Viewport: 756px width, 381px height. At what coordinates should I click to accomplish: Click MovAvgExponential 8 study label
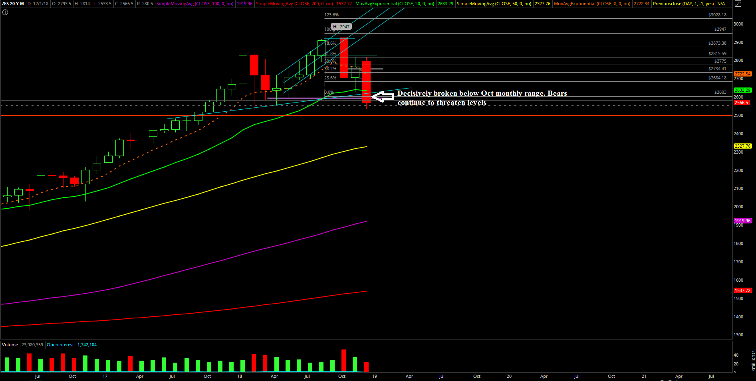592,4
